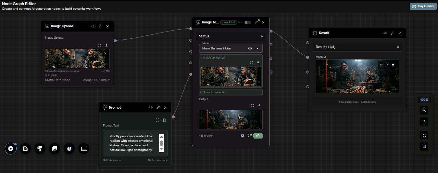Image resolution: width=438 pixels, height=173 pixels.
Task: Fit the graph to the view
Action: click(x=424, y=135)
